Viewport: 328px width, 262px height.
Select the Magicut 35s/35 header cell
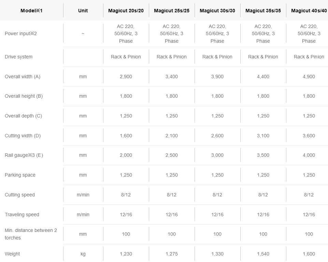tap(263, 11)
